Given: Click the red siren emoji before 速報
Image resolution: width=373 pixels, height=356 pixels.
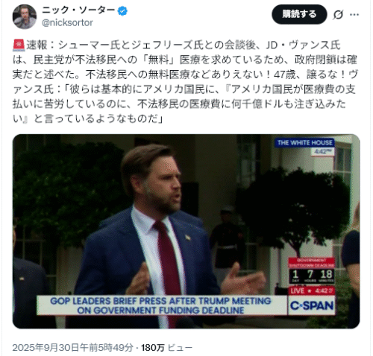Looking at the screenshot, I should [x=19, y=45].
